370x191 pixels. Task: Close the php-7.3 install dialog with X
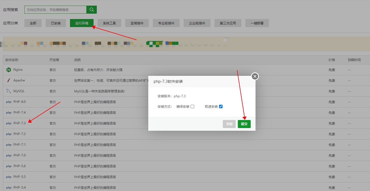pos(255,76)
